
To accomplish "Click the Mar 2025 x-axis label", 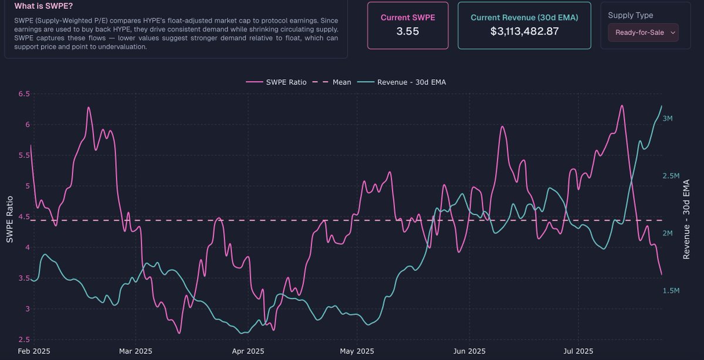I will coord(136,351).
